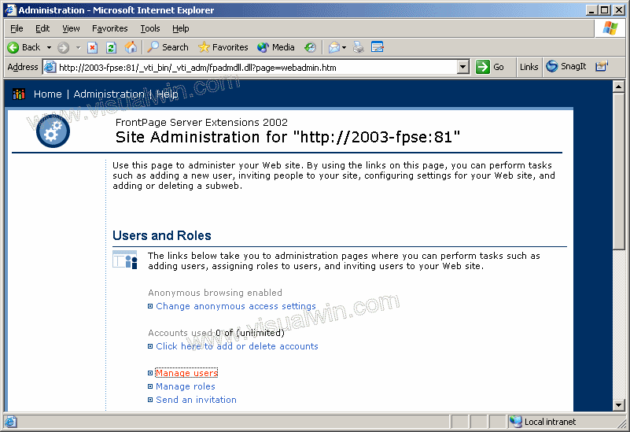This screenshot has height=432, width=630.
Task: Open the Back button history dropdown arrow
Action: 49,47
